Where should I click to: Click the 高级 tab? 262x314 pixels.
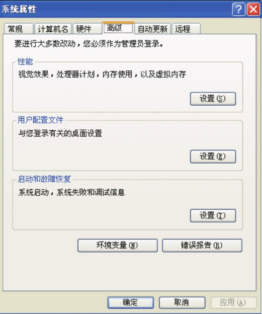click(118, 28)
